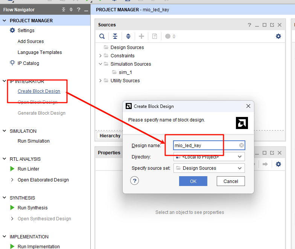The height and width of the screenshot is (249, 295).
Task: Expand Open Elaborated Design item
Action: tap(12, 180)
